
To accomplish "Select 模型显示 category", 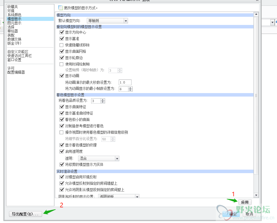I will tap(30, 19).
